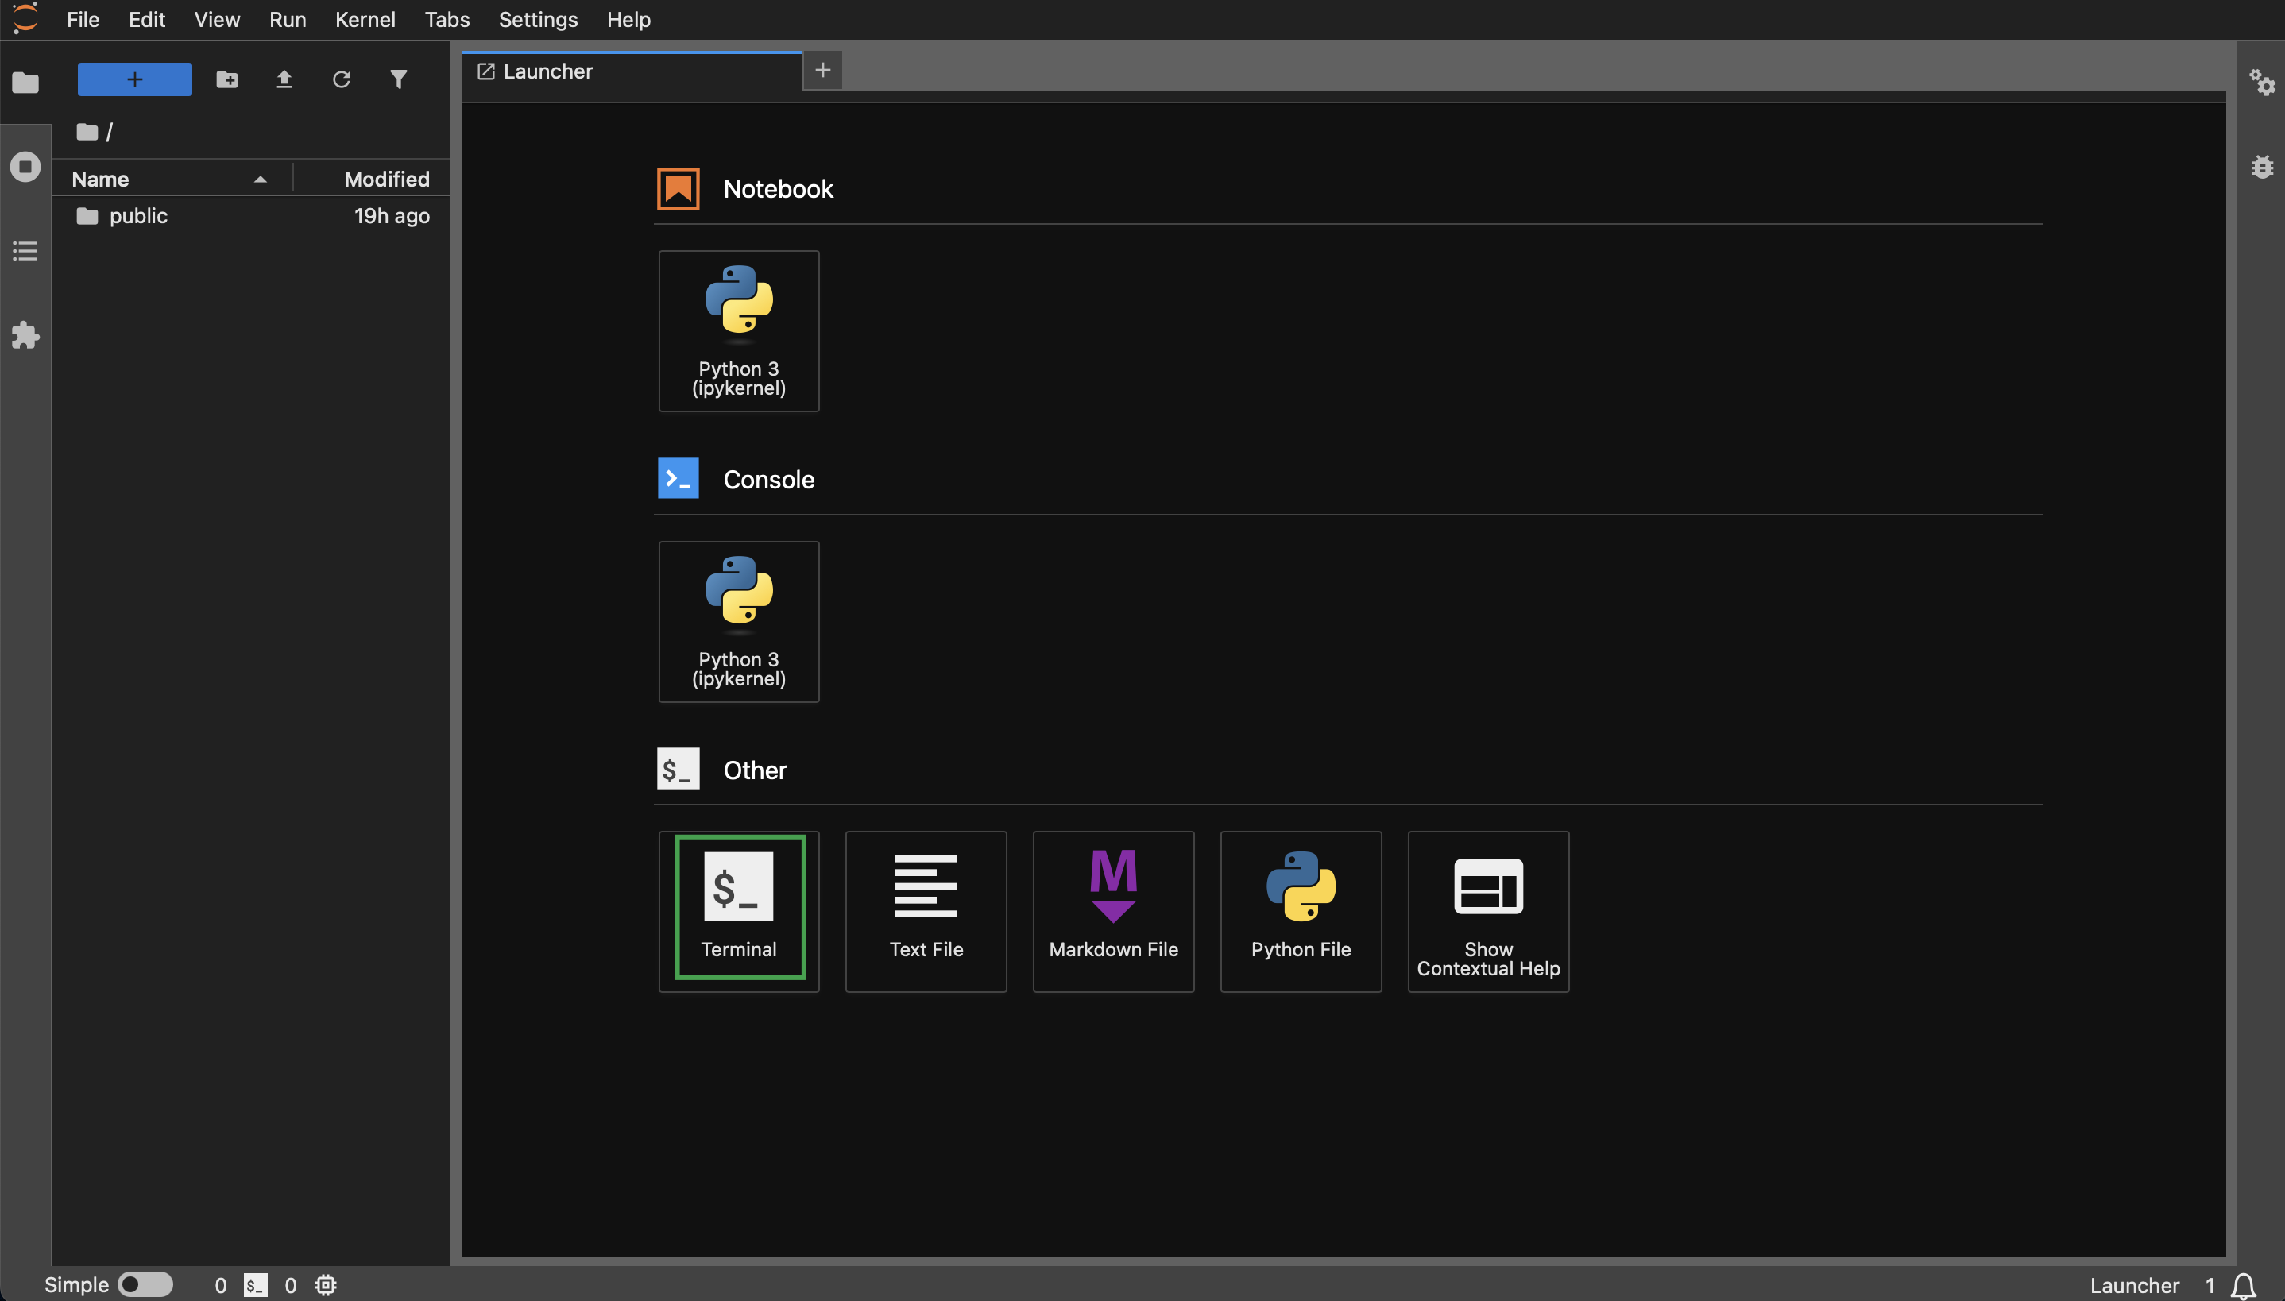Select the Launcher tab

coord(632,71)
